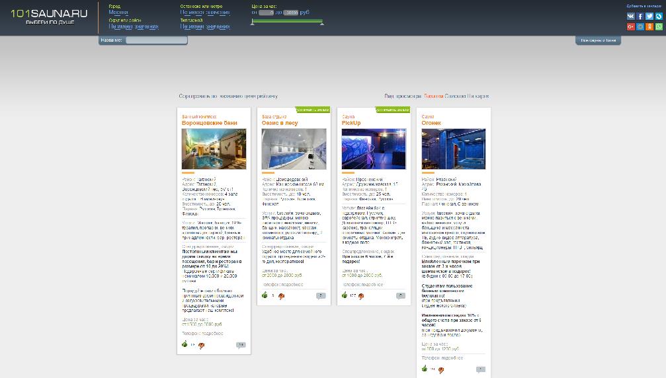Sort saunas by названию

point(231,96)
